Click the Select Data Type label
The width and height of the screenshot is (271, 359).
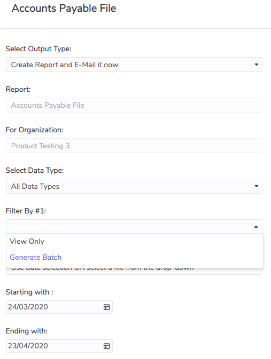pyautogui.click(x=35, y=170)
